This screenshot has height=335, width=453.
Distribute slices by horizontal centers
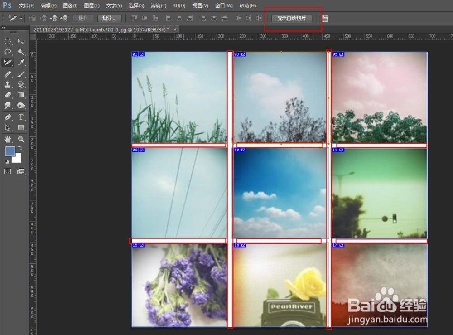coord(248,19)
